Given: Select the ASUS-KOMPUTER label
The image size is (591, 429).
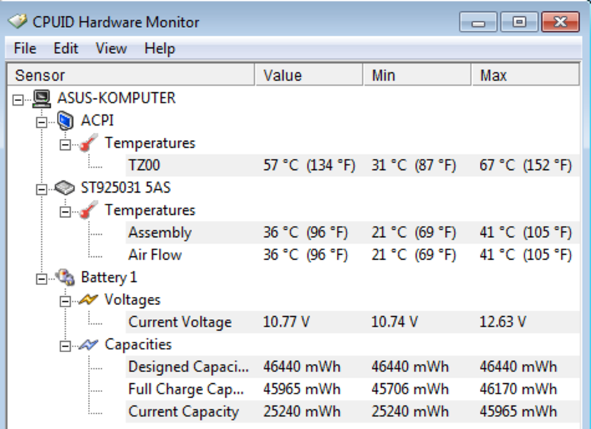Looking at the screenshot, I should (117, 98).
